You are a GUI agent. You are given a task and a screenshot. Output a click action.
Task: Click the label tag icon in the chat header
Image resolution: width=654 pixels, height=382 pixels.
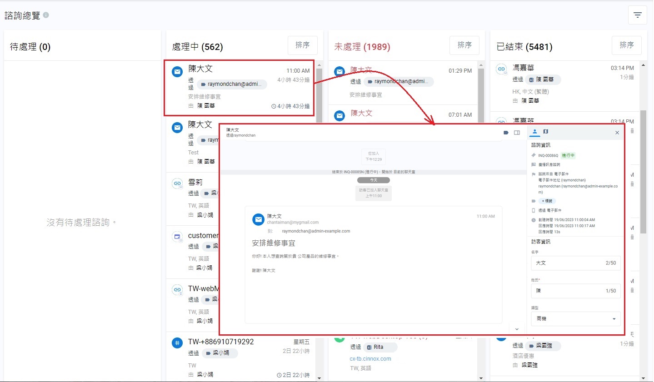506,133
